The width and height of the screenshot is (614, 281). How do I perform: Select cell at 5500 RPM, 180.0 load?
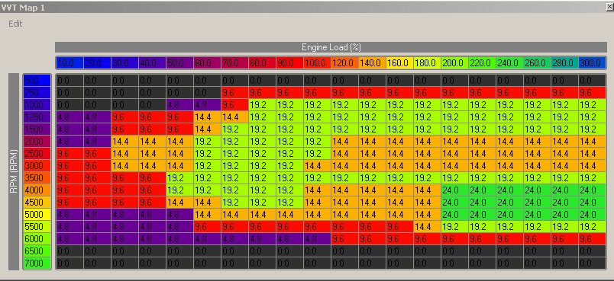(x=427, y=227)
